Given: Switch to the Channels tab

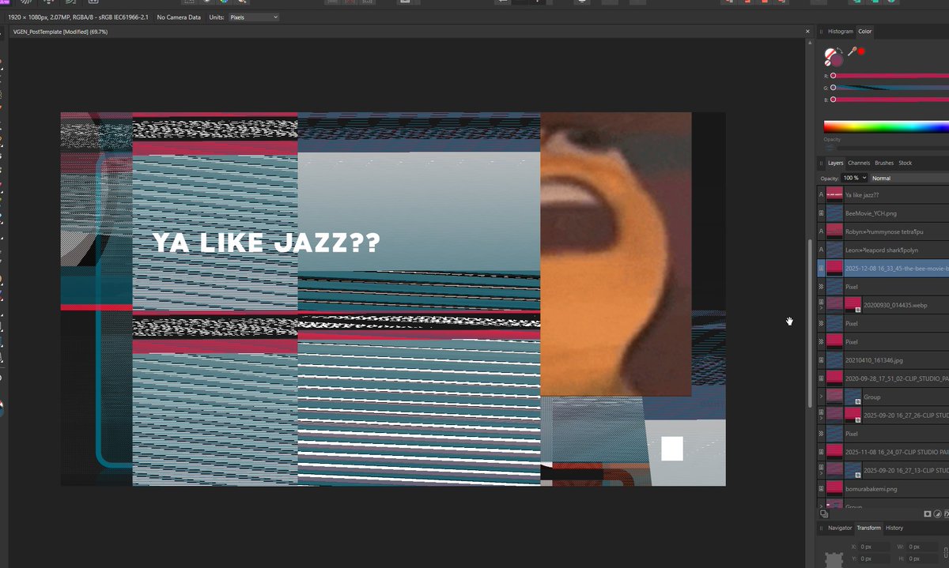Looking at the screenshot, I should point(859,163).
